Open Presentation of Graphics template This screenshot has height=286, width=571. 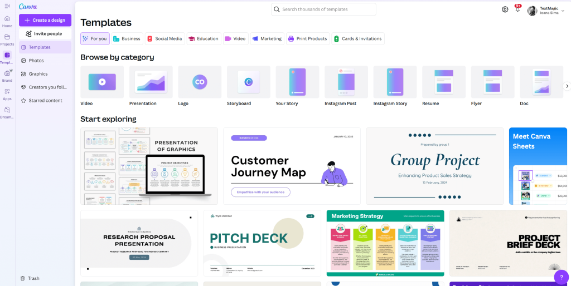(x=149, y=166)
